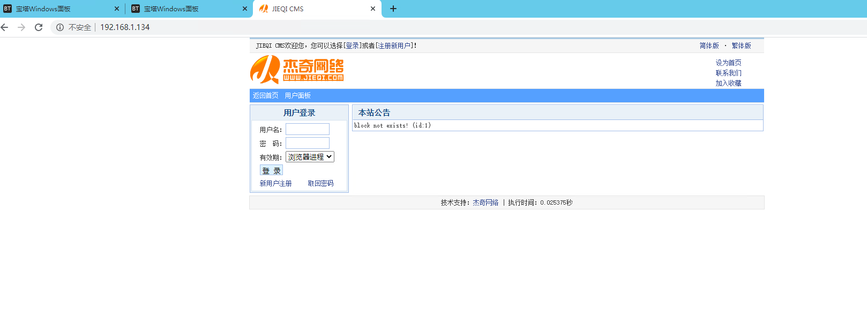The height and width of the screenshot is (323, 867).
Task: Click the 本站公告 heading text
Action: tap(374, 112)
